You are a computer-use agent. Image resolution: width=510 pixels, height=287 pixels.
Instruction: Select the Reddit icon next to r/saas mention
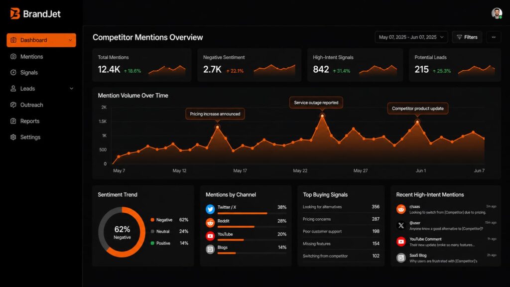click(400, 209)
